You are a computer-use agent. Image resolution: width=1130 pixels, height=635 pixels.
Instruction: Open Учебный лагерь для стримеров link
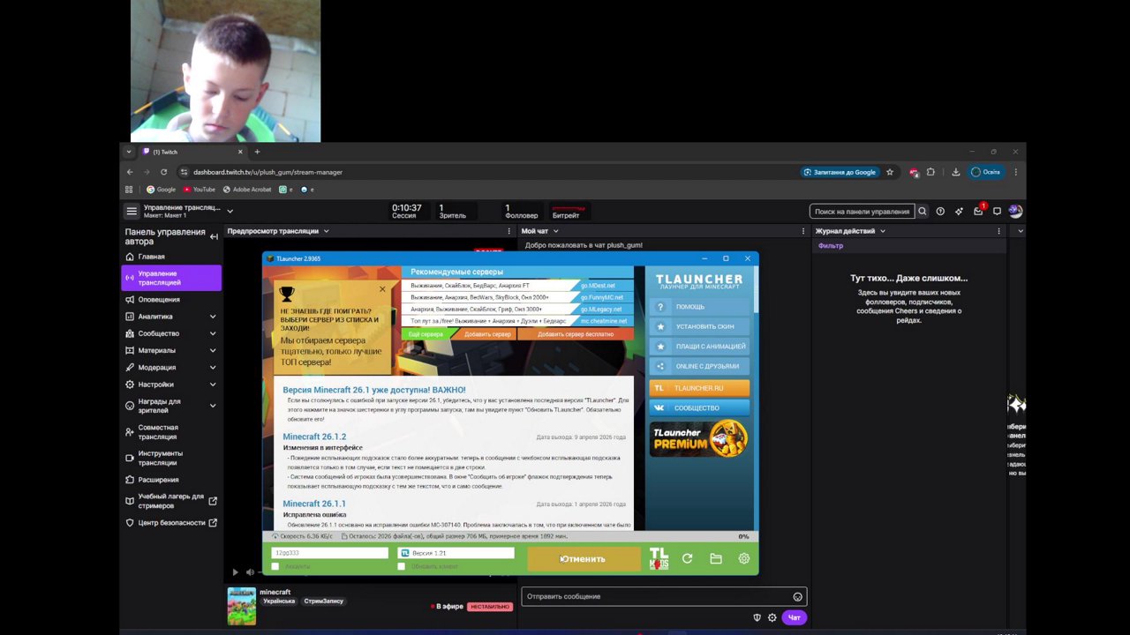pos(171,501)
